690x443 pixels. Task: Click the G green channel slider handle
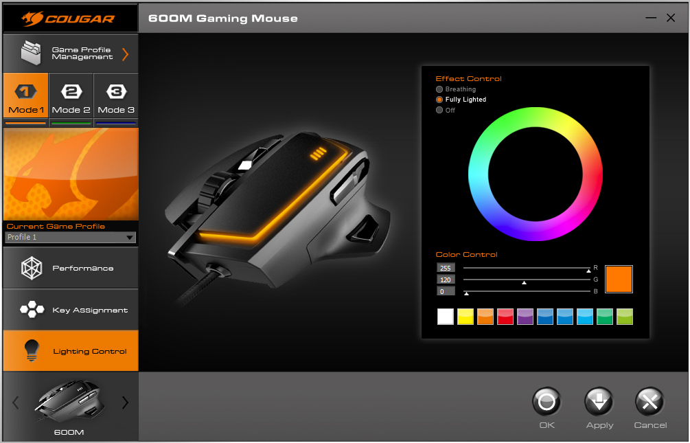click(x=525, y=282)
